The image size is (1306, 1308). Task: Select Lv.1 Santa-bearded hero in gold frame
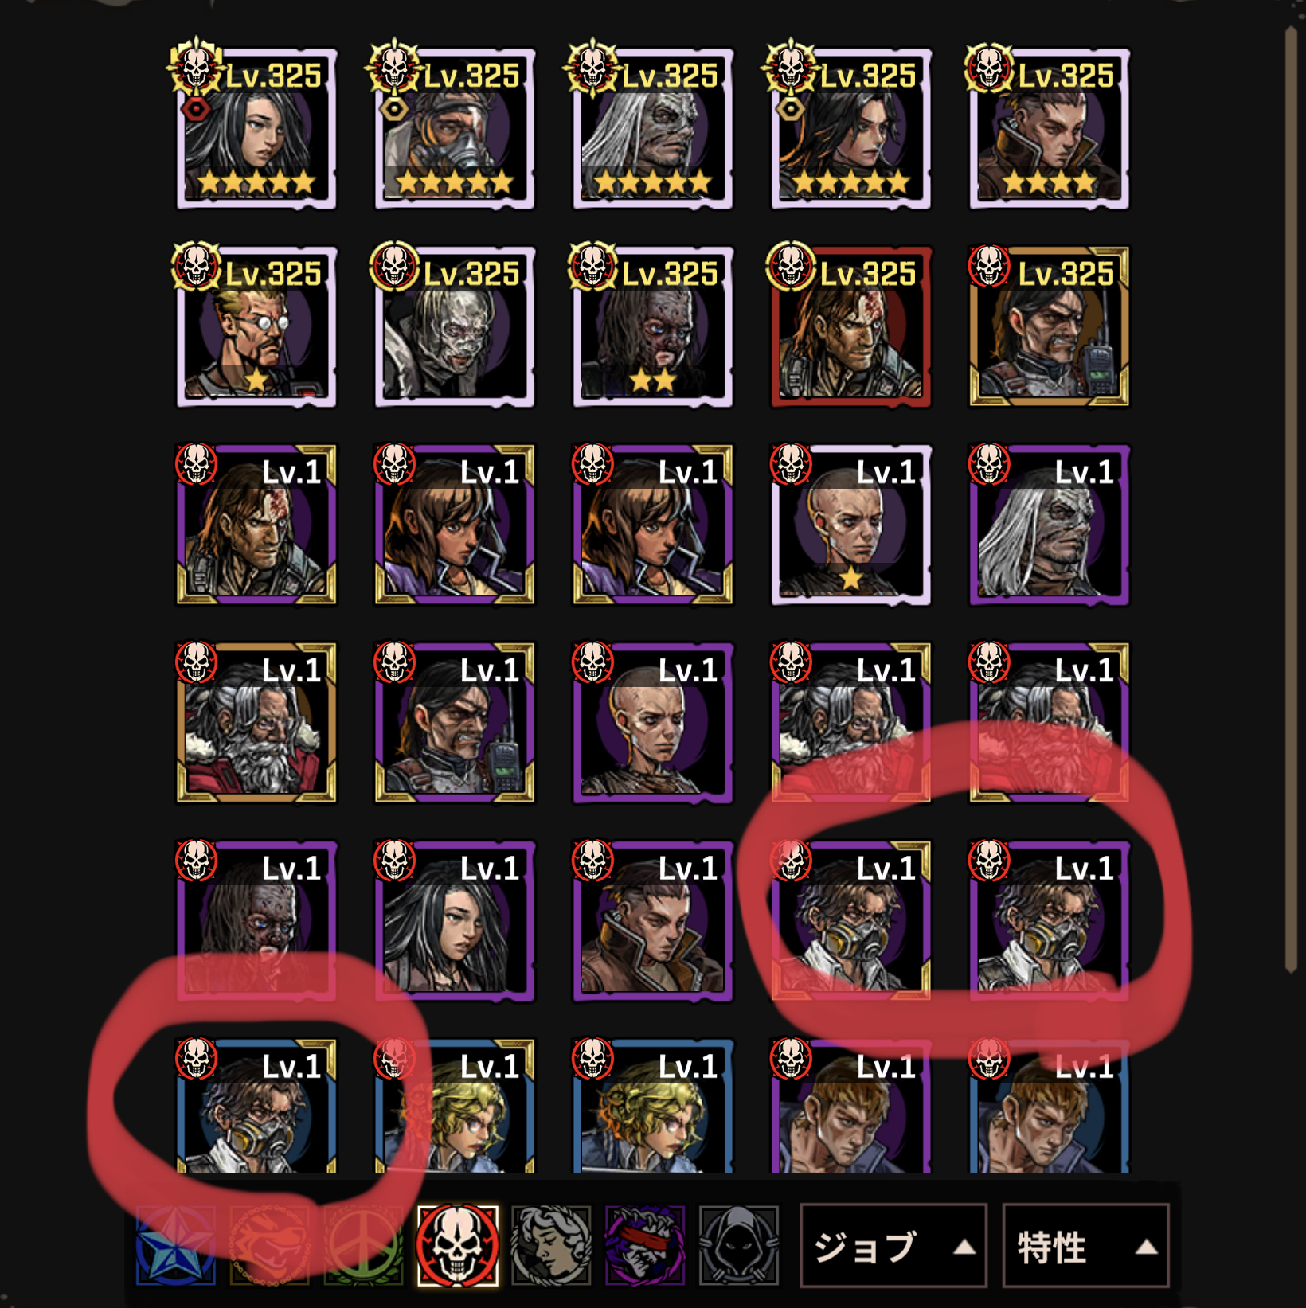tap(256, 723)
